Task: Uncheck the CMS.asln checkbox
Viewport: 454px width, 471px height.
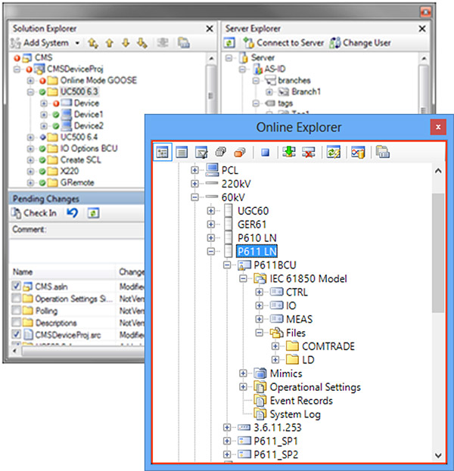Action: (17, 287)
